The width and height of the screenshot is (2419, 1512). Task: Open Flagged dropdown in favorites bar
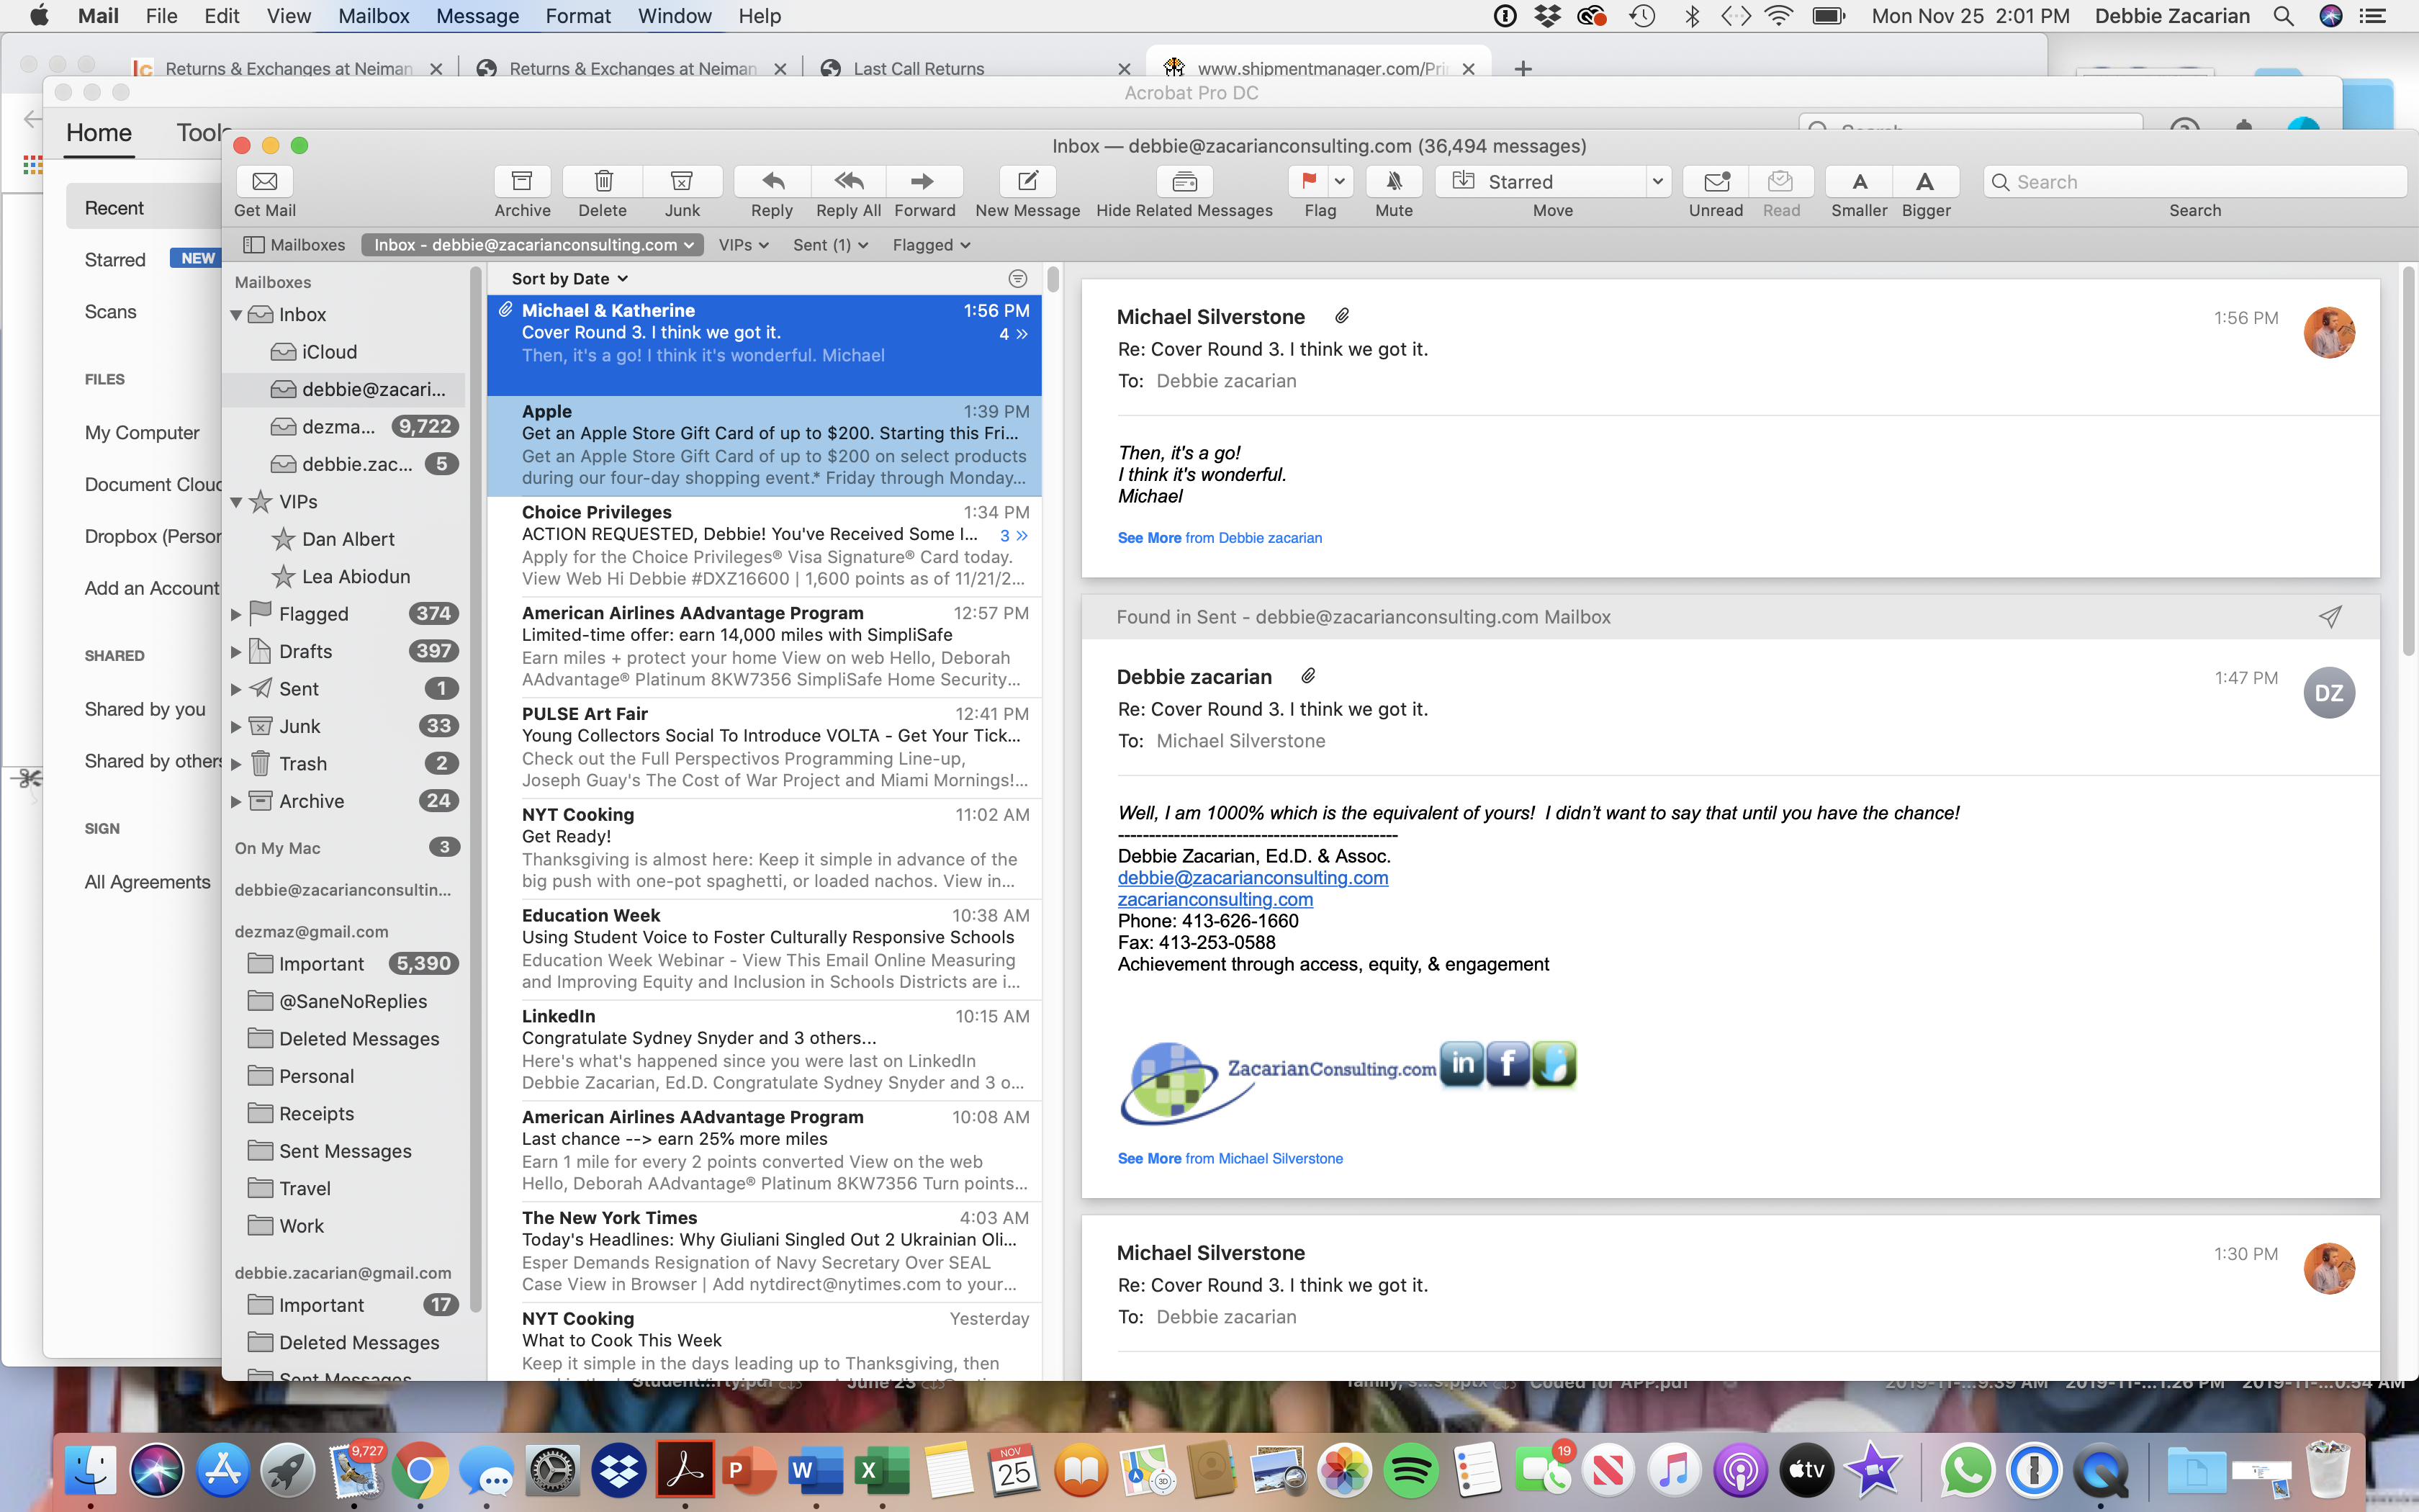pyautogui.click(x=931, y=245)
